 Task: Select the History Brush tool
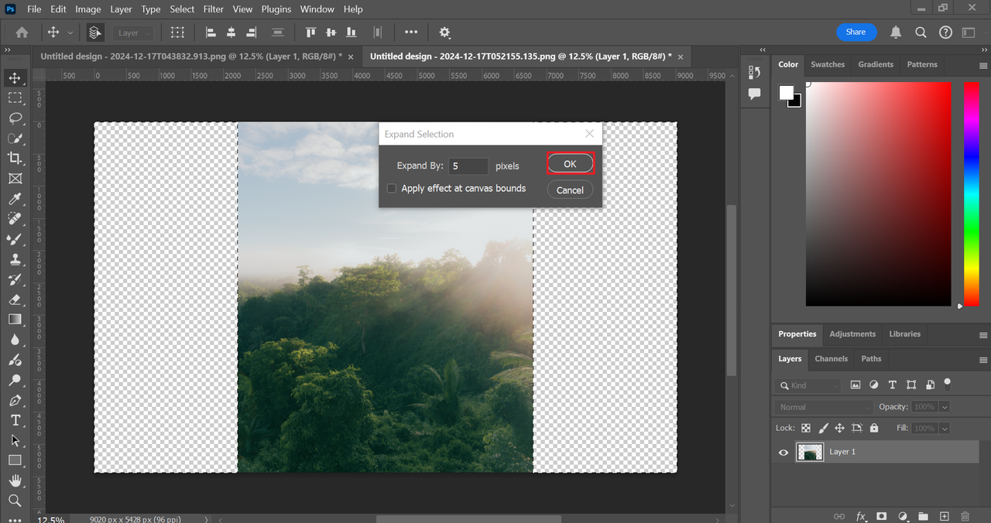coord(15,280)
